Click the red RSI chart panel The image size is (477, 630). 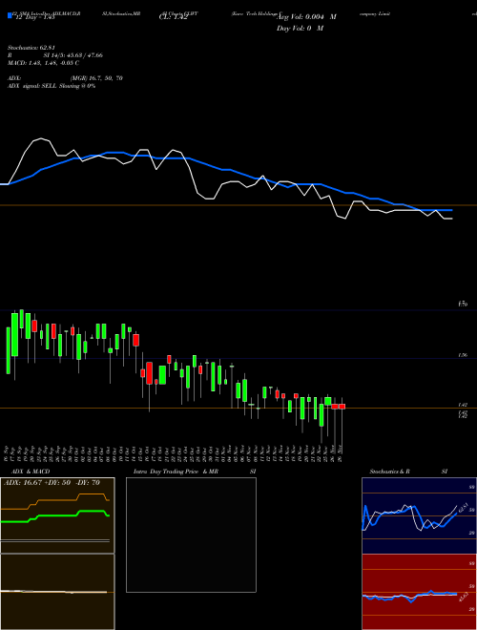pyautogui.click(x=419, y=592)
